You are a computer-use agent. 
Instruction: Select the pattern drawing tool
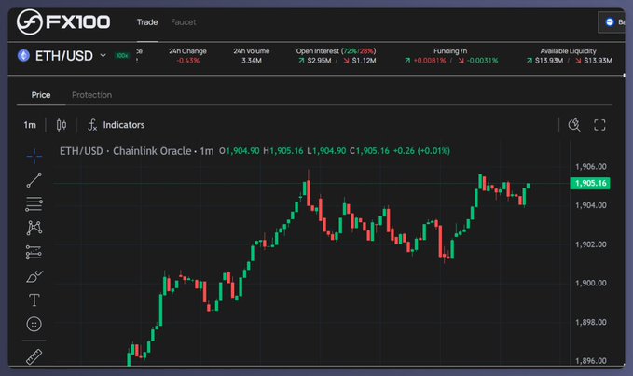coord(34,228)
